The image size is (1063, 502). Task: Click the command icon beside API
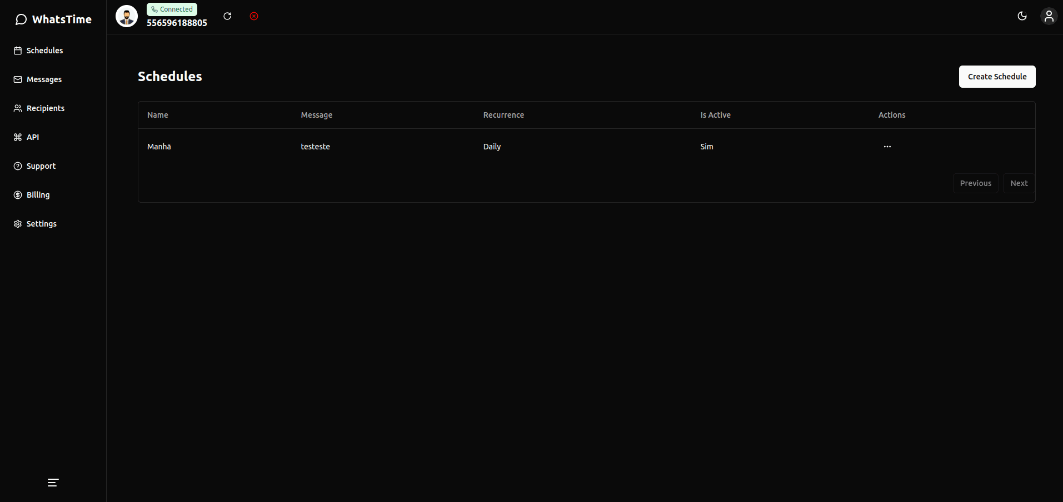tap(18, 137)
